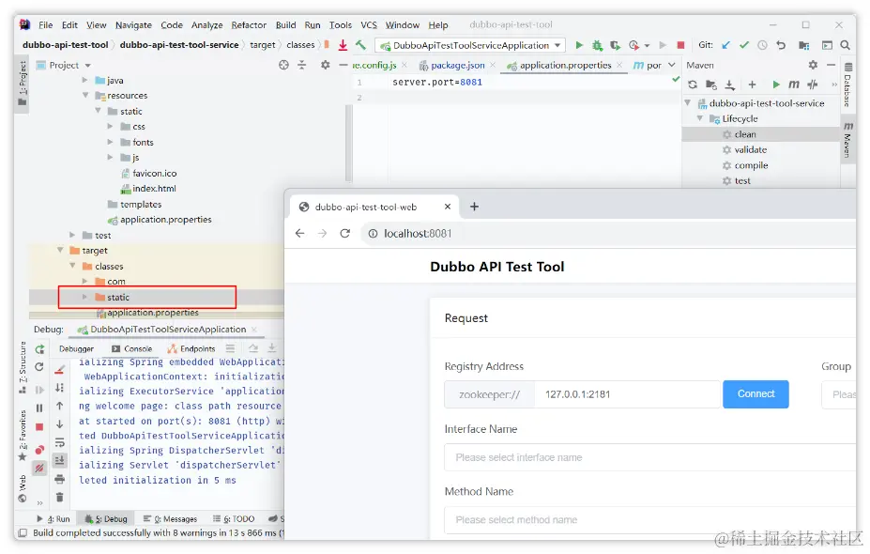Show hidden editor tabs dropdown
This screenshot has width=870, height=554.
pyautogui.click(x=671, y=65)
